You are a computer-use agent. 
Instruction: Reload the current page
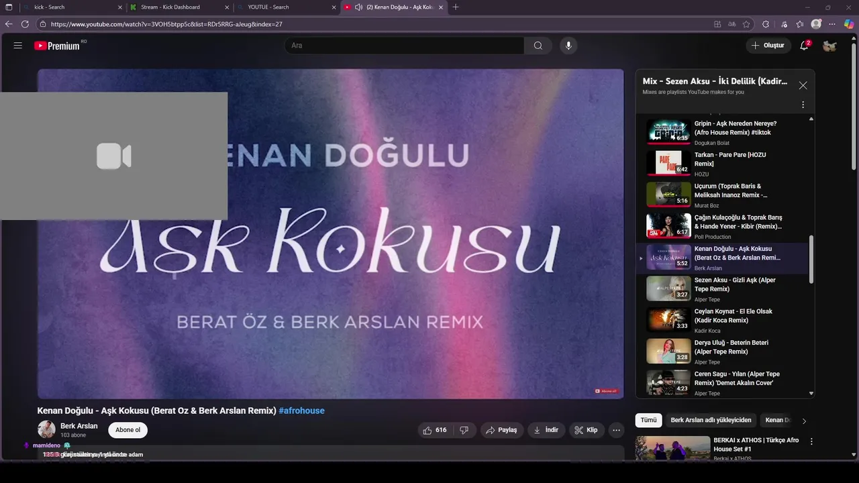(x=25, y=24)
